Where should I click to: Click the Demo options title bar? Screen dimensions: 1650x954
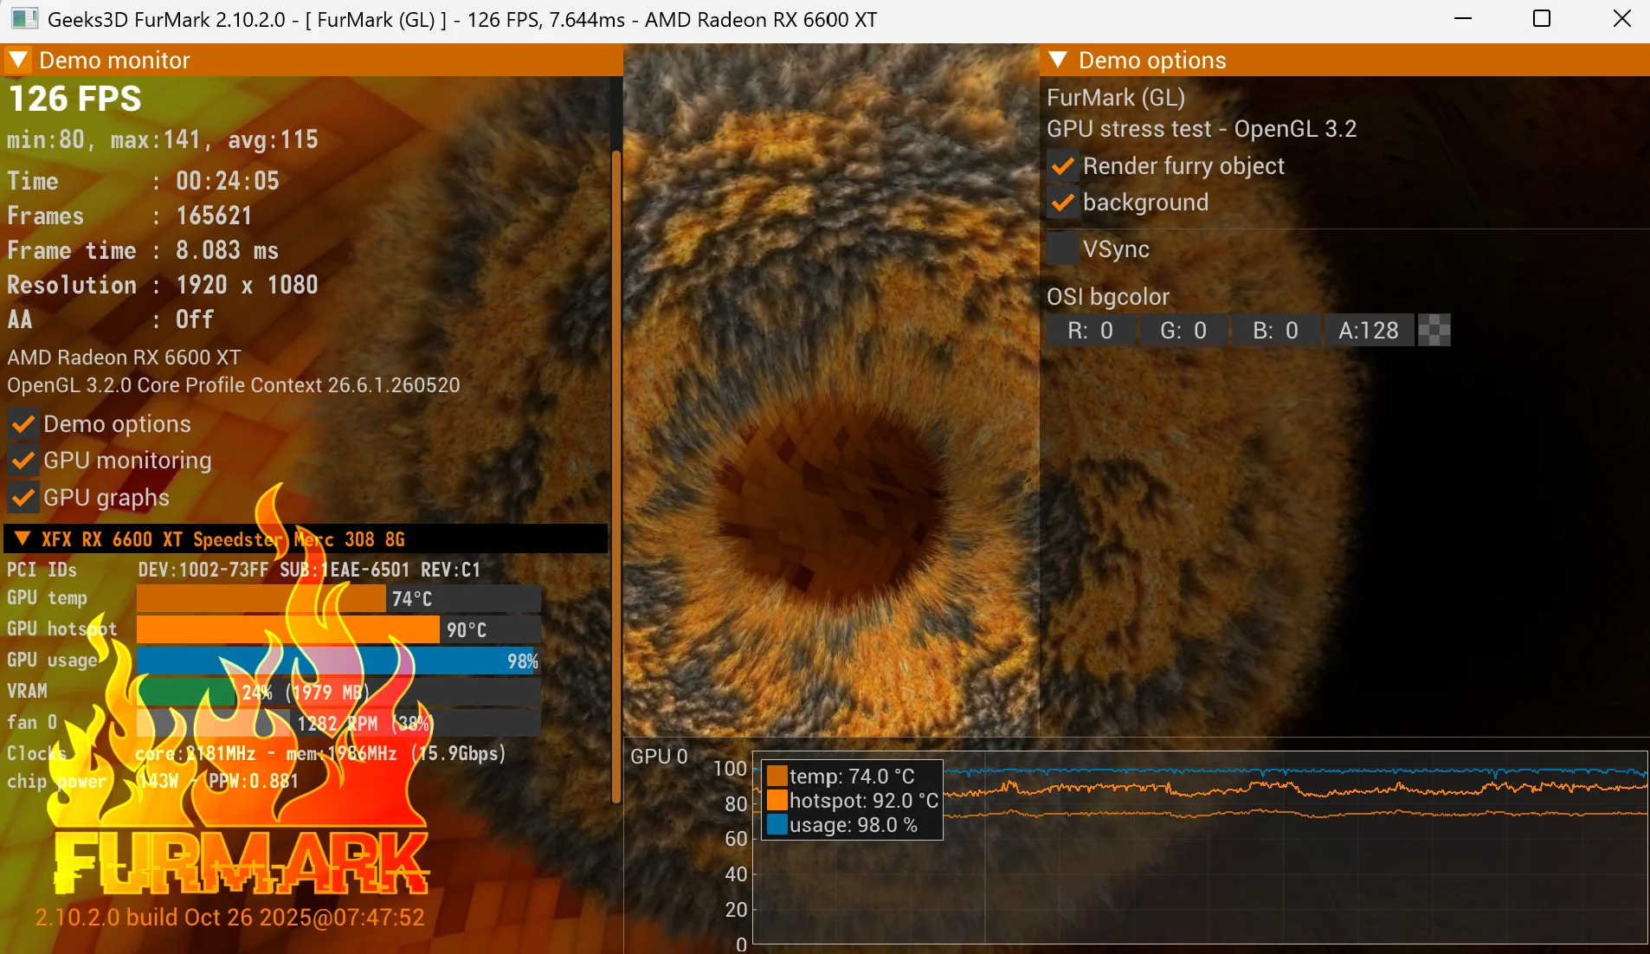click(1344, 60)
